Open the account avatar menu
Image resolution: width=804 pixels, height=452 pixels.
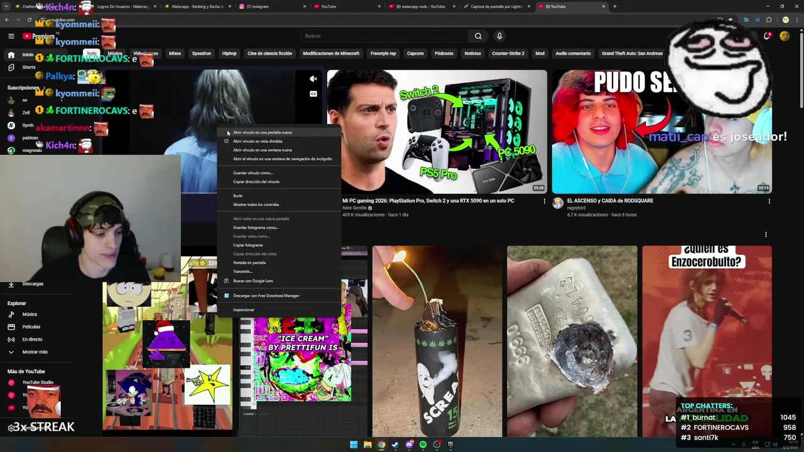click(x=785, y=36)
